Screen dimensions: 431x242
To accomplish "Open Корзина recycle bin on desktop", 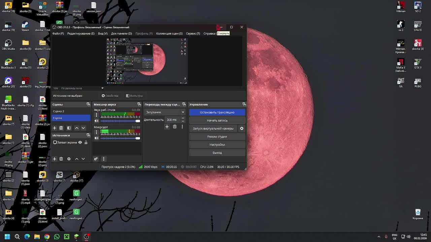I will click(x=418, y=214).
